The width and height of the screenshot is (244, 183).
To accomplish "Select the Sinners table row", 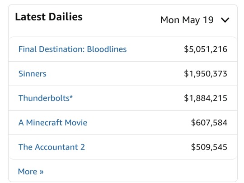I will click(123, 74).
